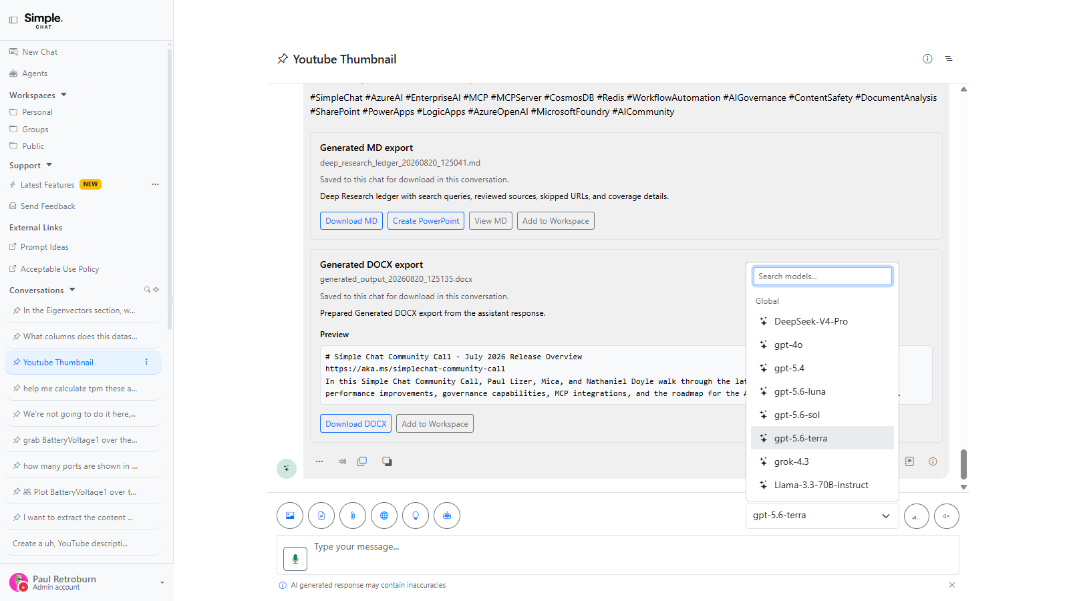Open the Personal workspace
The width and height of the screenshot is (1069, 601).
tap(31, 112)
